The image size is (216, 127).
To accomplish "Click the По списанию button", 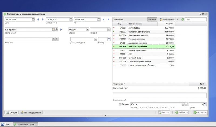I will 167,19.
